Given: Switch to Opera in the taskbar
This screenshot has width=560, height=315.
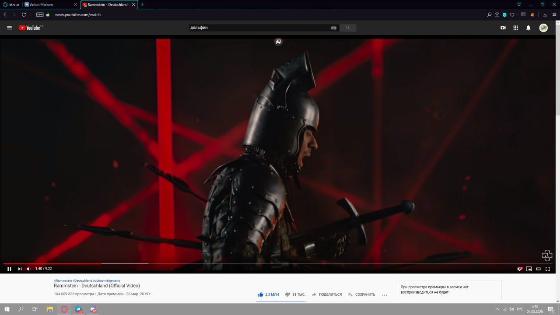Looking at the screenshot, I should (64, 309).
